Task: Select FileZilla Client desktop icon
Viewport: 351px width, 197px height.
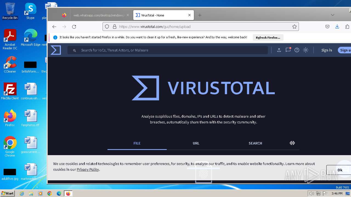Action: click(x=10, y=91)
